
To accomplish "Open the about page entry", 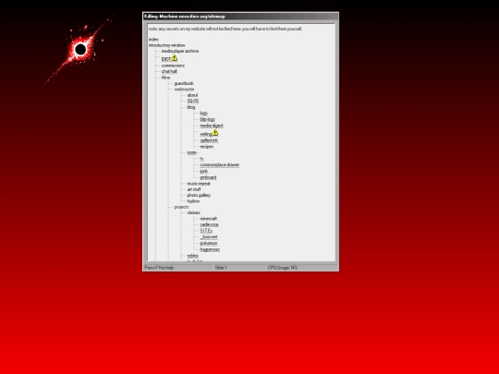I will (x=192, y=95).
